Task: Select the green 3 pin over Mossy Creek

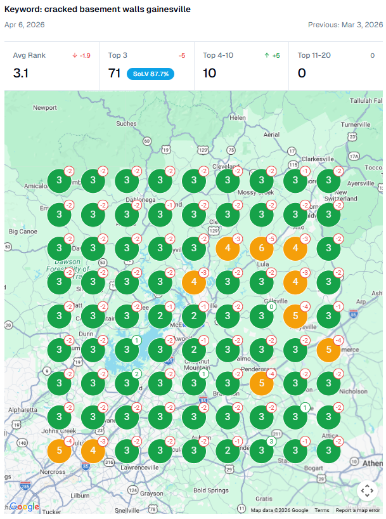Action: coord(261,180)
